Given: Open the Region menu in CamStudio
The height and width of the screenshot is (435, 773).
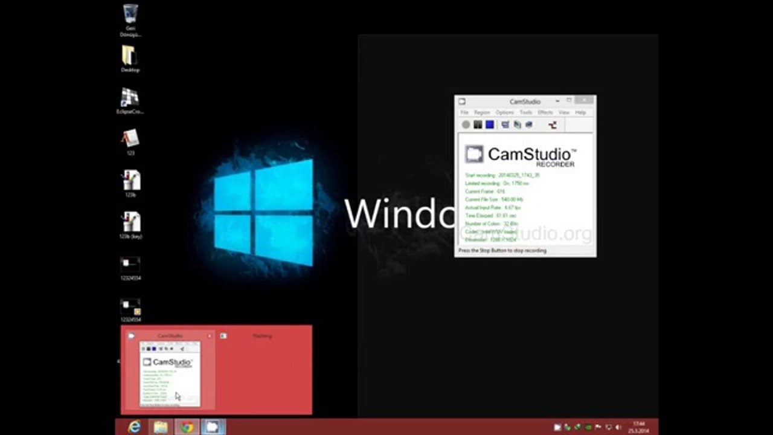Looking at the screenshot, I should coord(482,112).
